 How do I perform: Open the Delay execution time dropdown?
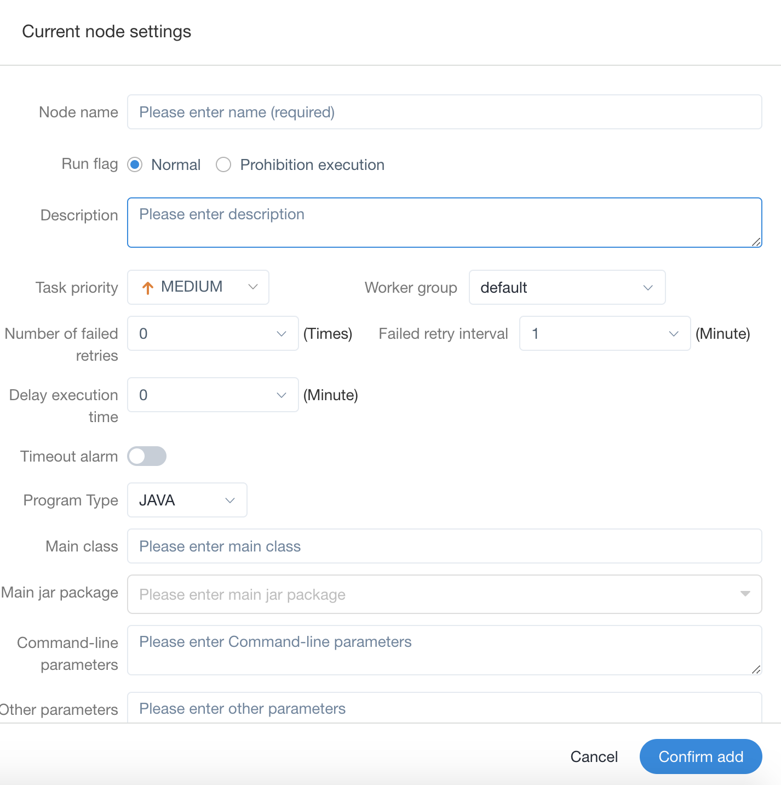[x=213, y=395]
